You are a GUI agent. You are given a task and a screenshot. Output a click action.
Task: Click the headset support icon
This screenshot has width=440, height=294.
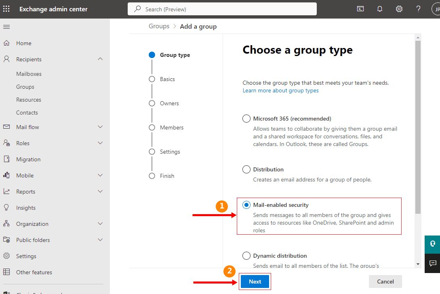432,244
